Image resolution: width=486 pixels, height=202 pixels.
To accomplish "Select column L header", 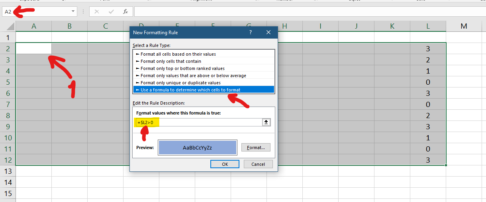I will tap(428, 26).
